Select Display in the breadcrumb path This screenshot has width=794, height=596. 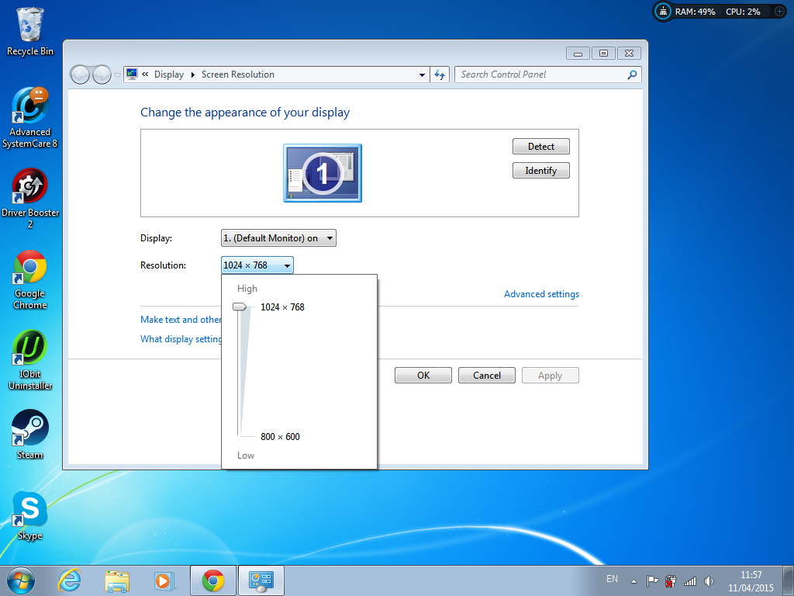168,74
